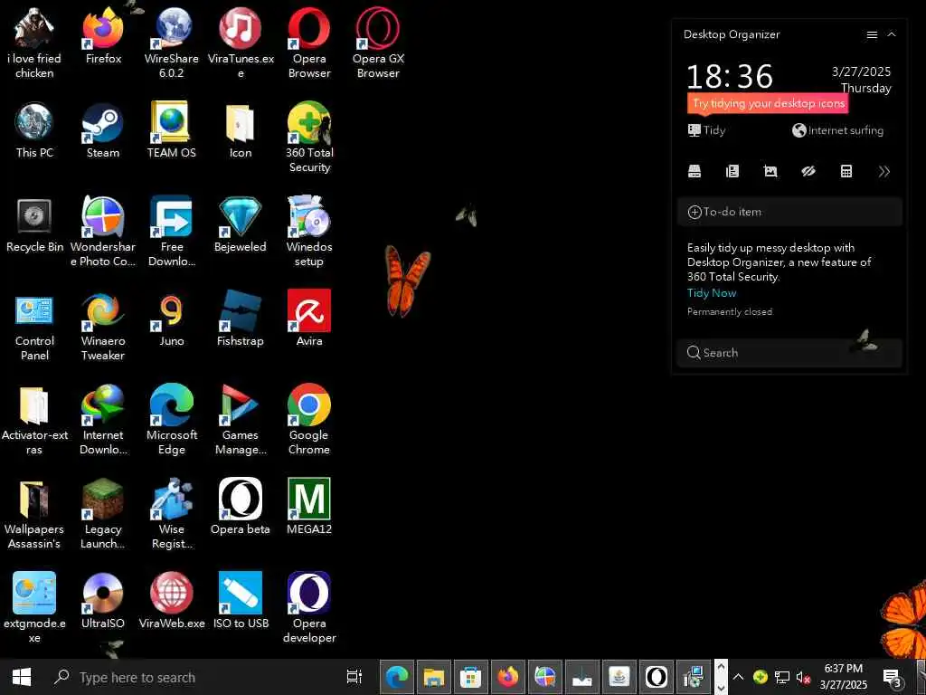Select the extgmode.exe desktop icon

point(34,607)
